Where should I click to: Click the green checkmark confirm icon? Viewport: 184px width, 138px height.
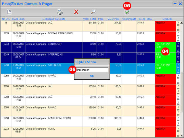127,12
